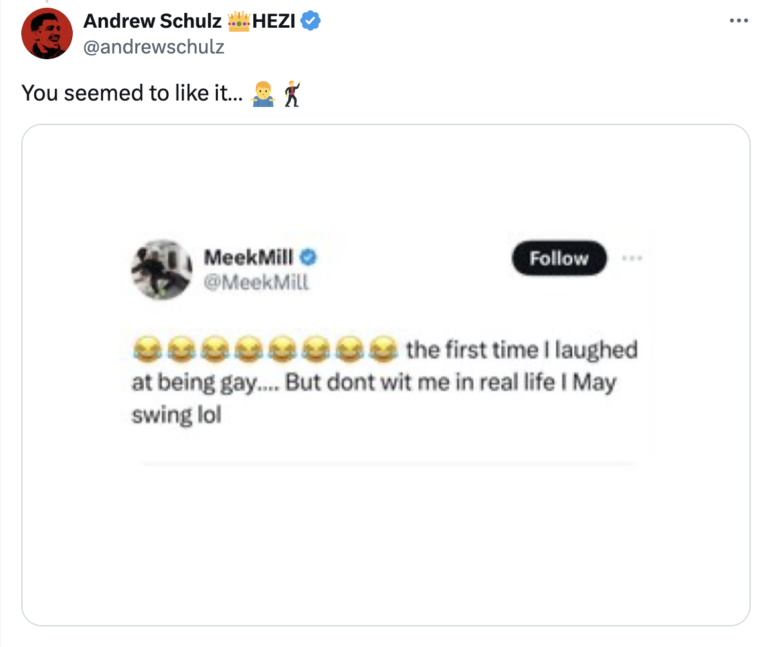763x647 pixels.
Task: Click the MeekMill display name in image
Action: (x=248, y=257)
